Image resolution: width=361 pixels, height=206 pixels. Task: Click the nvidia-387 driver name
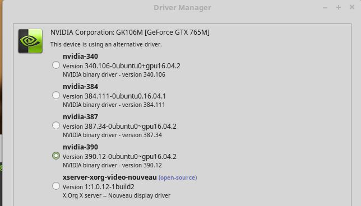(x=80, y=117)
